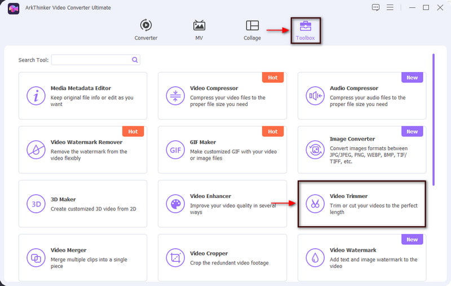
Task: Click the vertical scrollbar thumb
Action: 434,120
